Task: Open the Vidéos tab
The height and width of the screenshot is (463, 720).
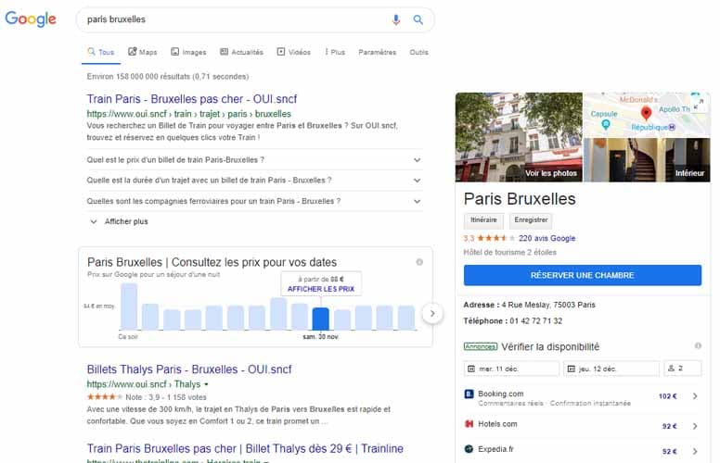Action: pos(294,52)
